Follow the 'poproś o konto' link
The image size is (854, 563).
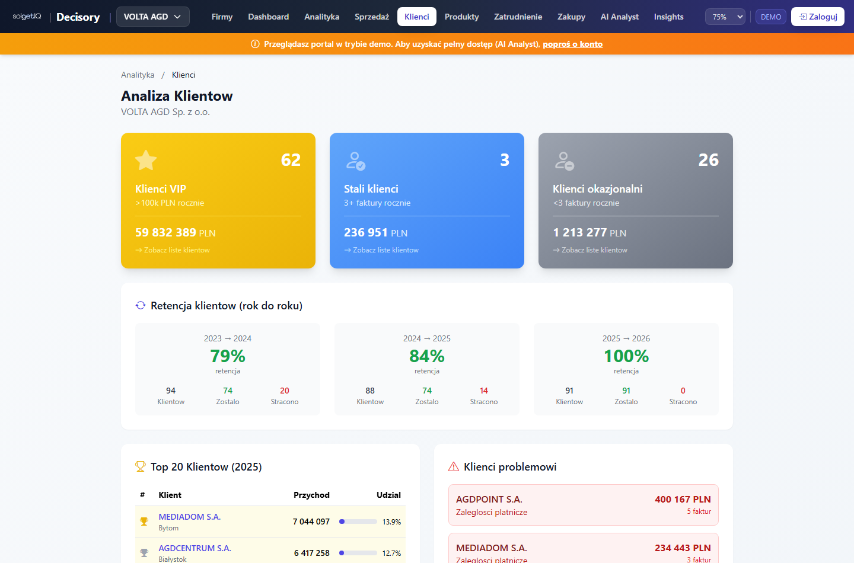pyautogui.click(x=573, y=44)
